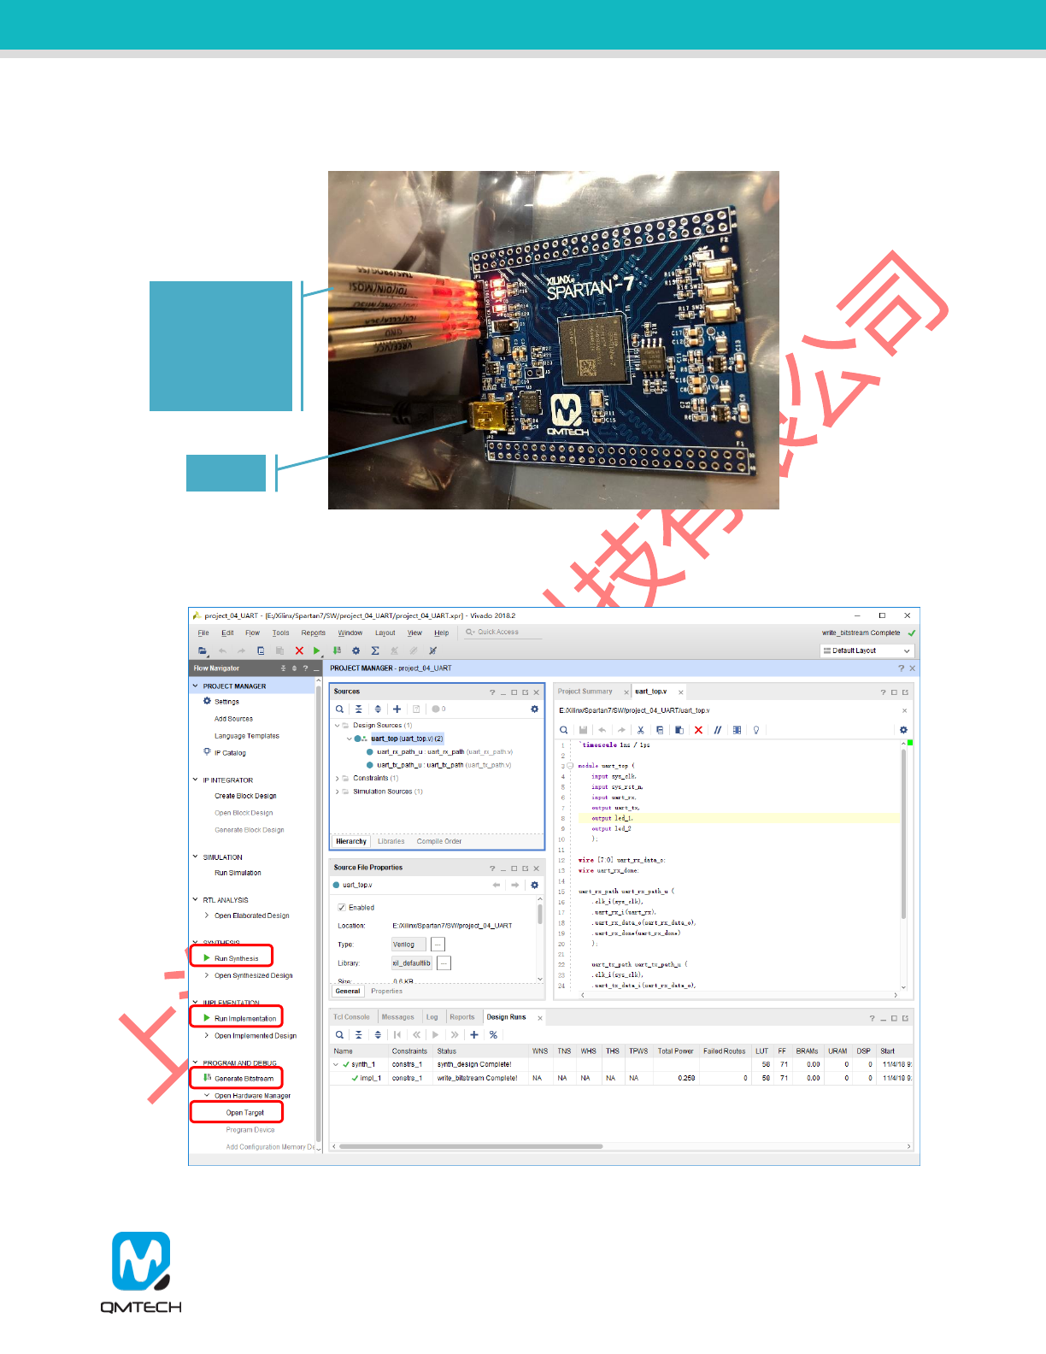The width and height of the screenshot is (1046, 1354).
Task: Click cut scissors icon in editor toolbar
Action: pos(640,730)
